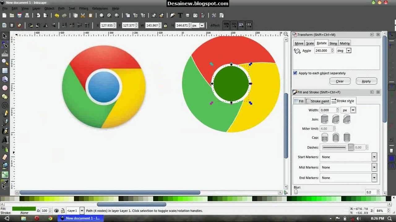
Task: Select the Gradient tool
Action: pyautogui.click(x=5, y=175)
